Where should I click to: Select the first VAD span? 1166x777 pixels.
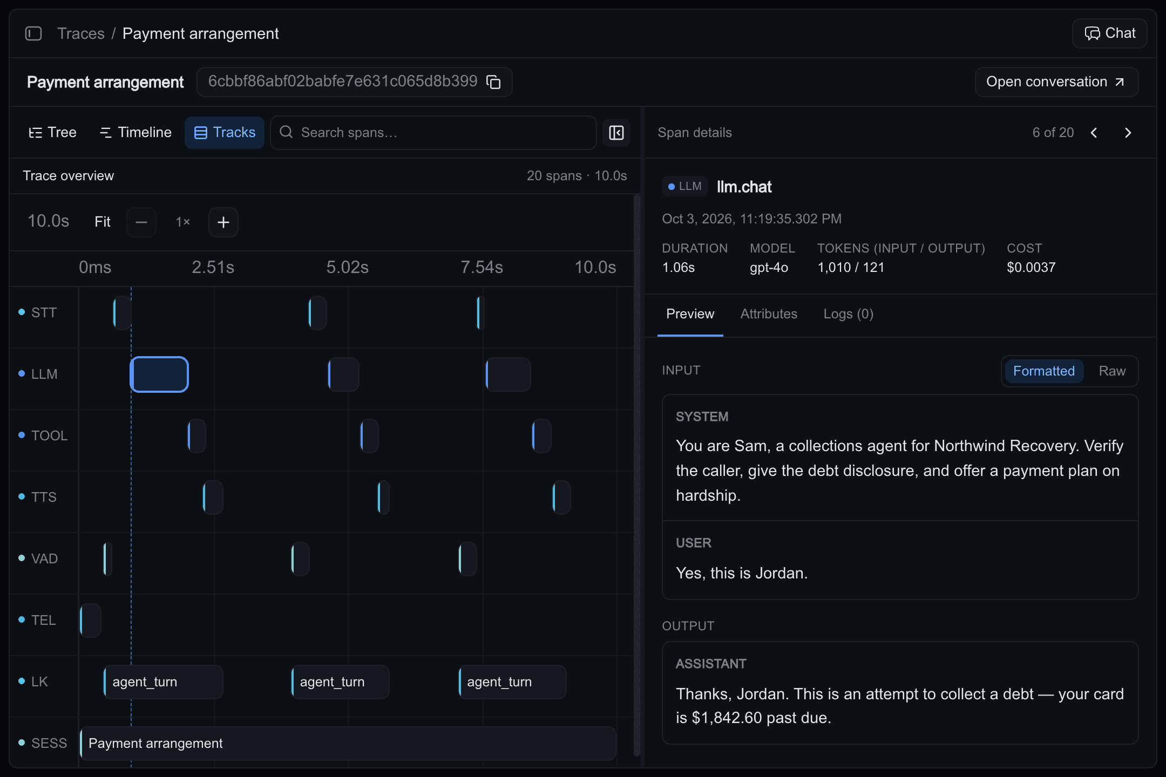(x=108, y=559)
